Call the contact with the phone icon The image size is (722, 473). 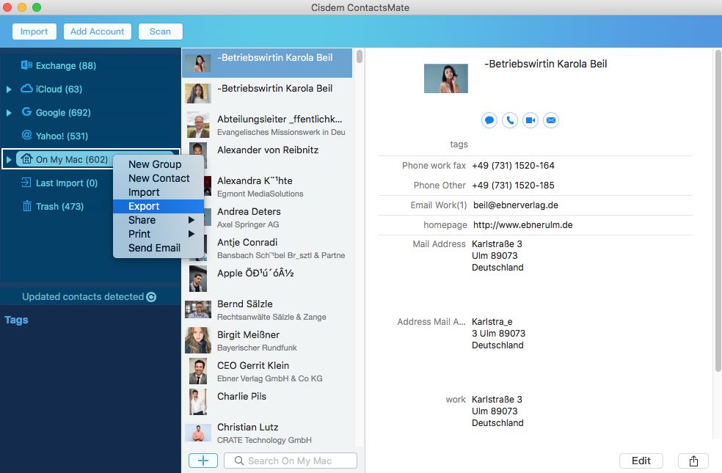[x=510, y=120]
